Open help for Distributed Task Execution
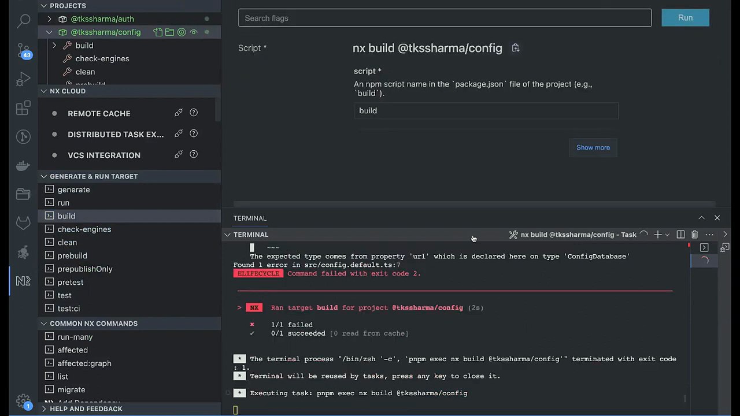This screenshot has width=740, height=416. point(194,134)
